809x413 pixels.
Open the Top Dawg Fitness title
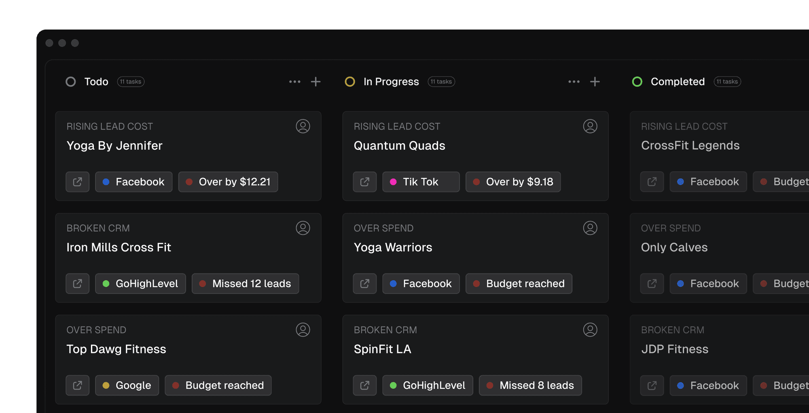point(116,349)
